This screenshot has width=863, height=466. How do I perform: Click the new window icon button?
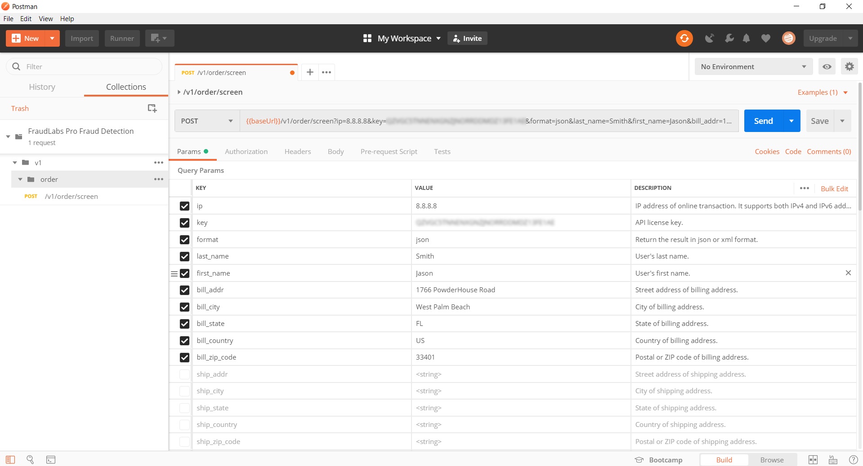(160, 38)
